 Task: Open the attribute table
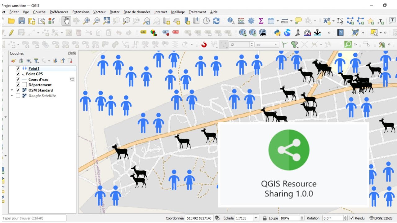click(271, 21)
